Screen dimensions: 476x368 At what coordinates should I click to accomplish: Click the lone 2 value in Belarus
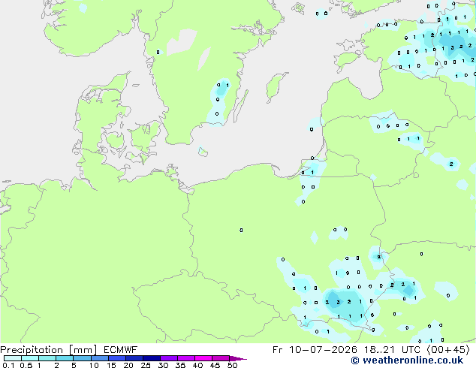click(451, 164)
